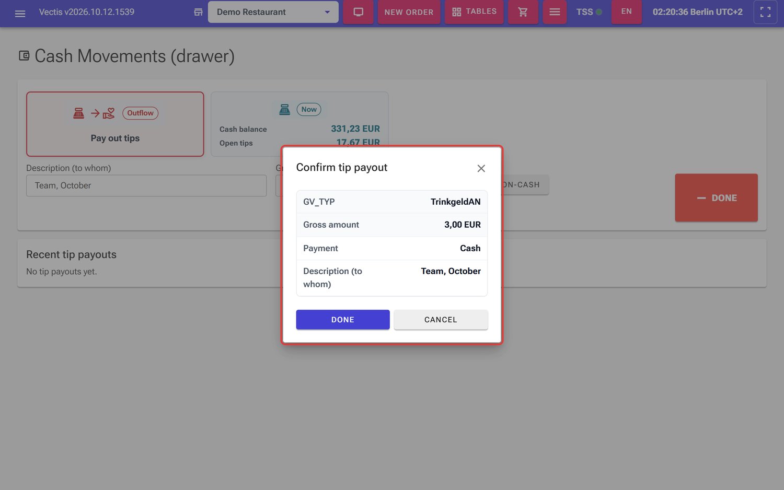
Task: Check the TSS status indicator
Action: (x=589, y=12)
